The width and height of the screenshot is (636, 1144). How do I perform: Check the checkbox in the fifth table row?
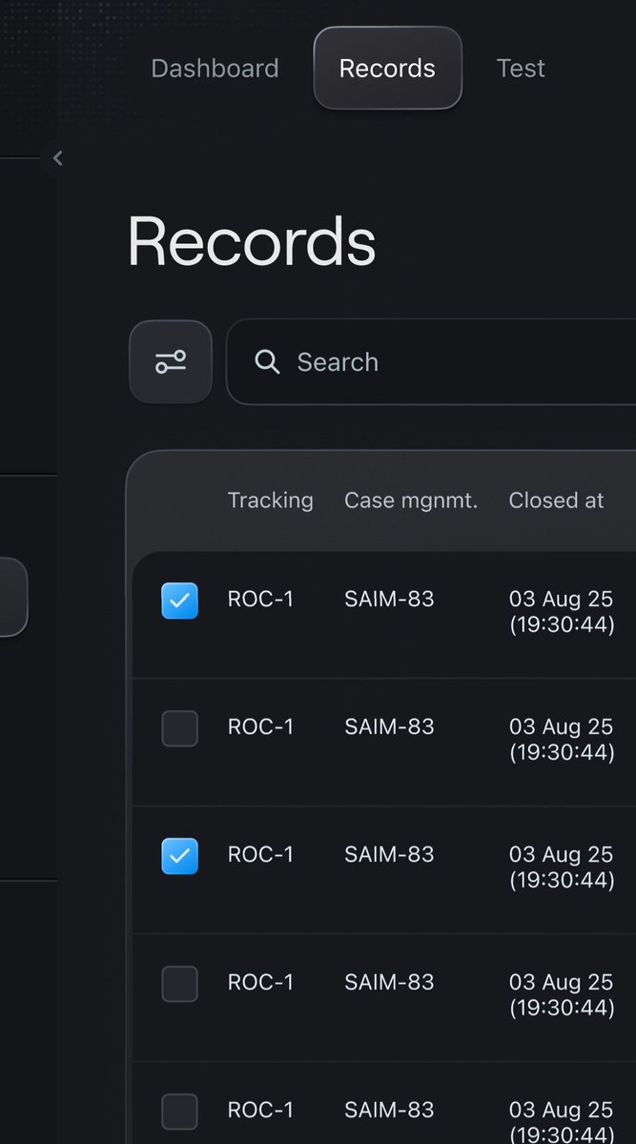click(x=179, y=1112)
